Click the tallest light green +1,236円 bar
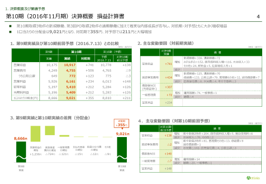This screenshot has width=266, height=184. [x=36, y=134]
